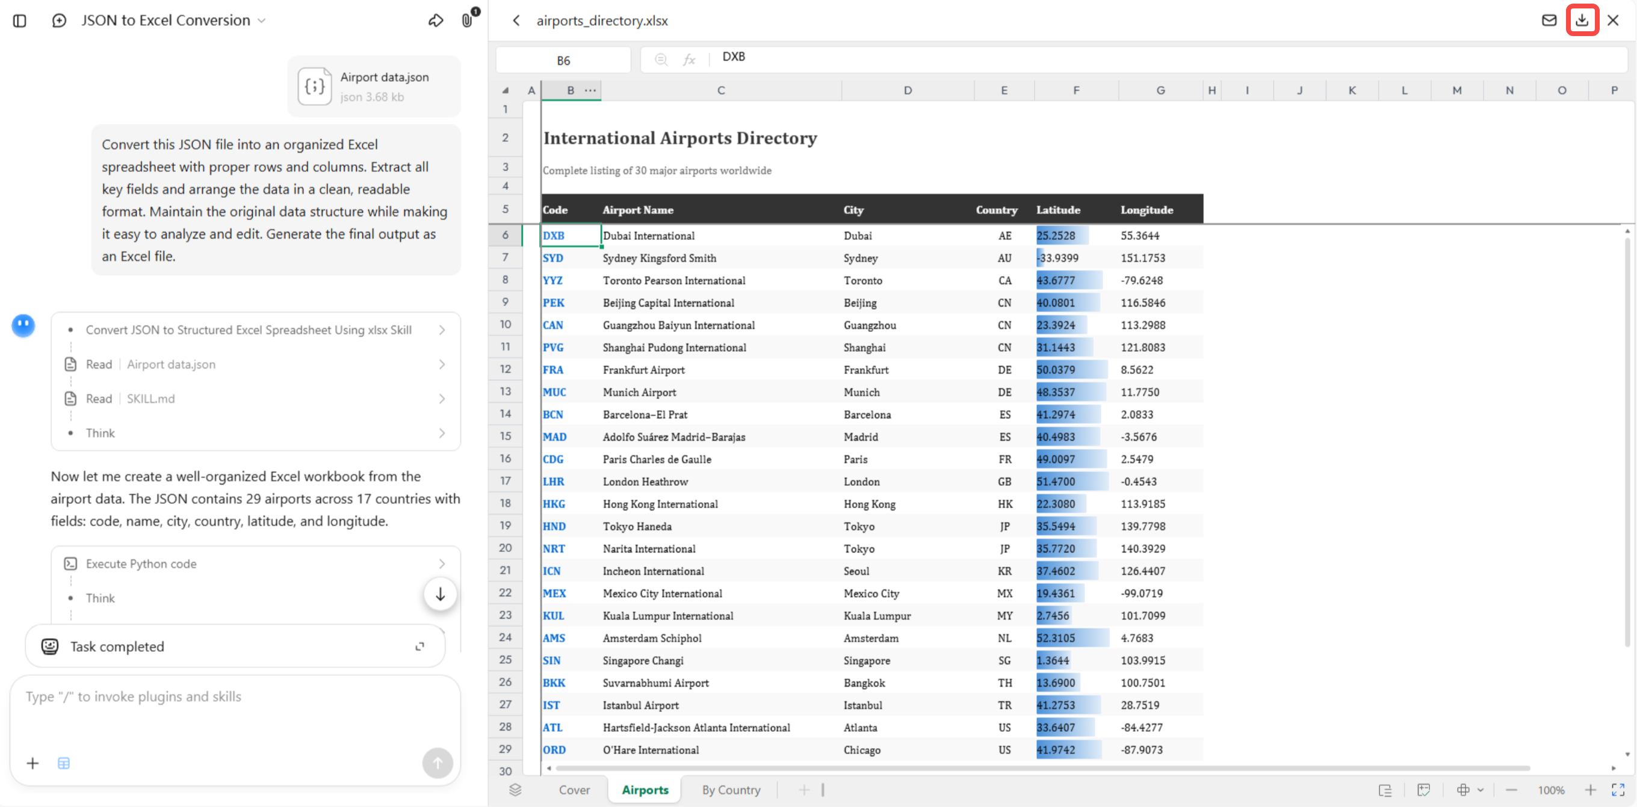Click the share arrow icon in chat header
This screenshot has height=807, width=1637.
click(x=436, y=20)
